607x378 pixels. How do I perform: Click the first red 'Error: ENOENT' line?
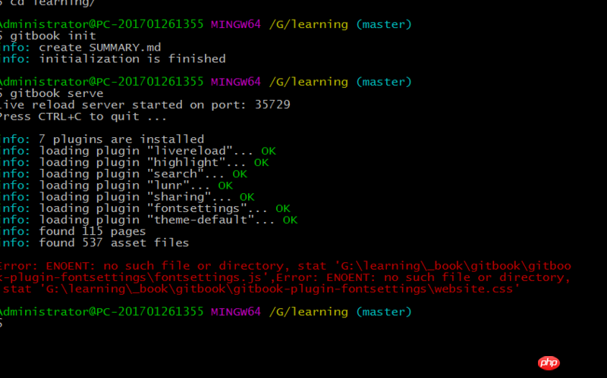click(286, 266)
